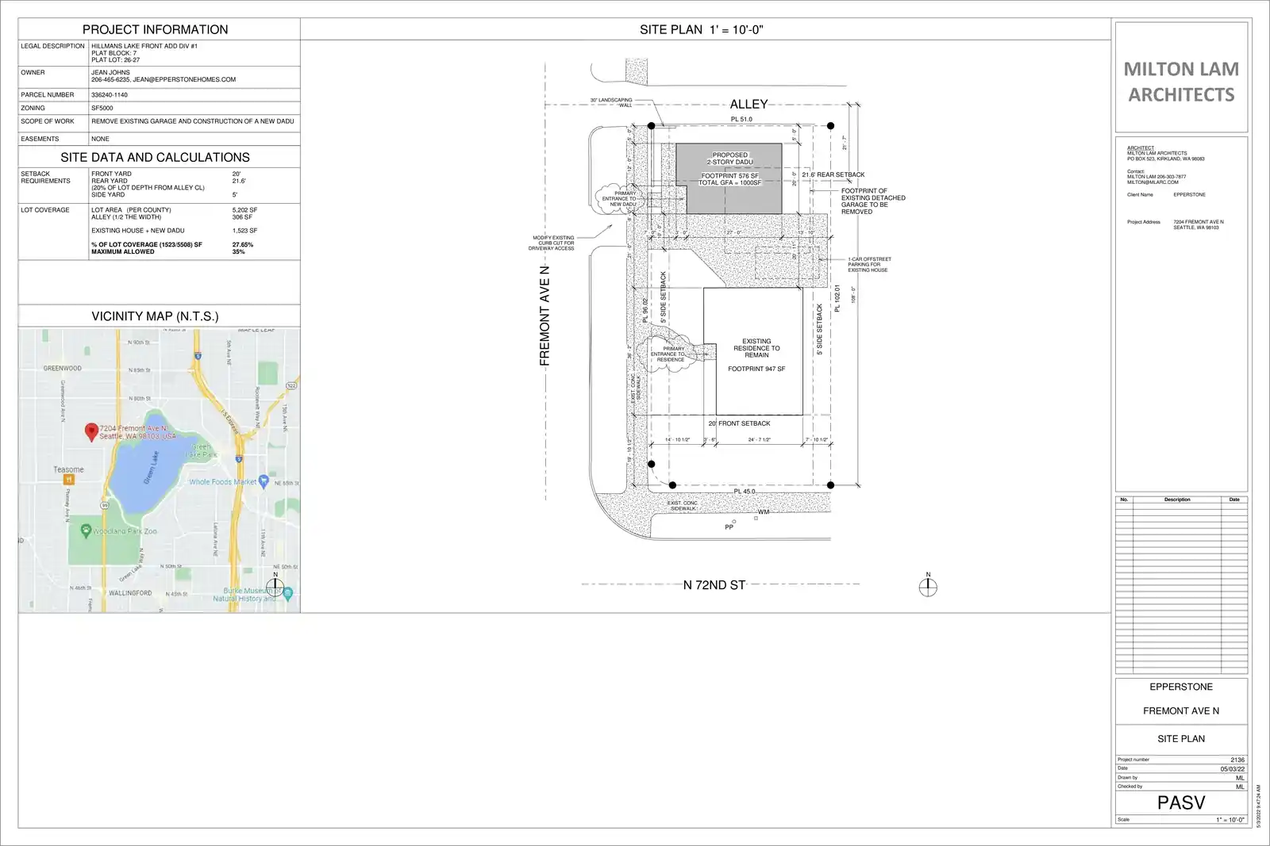The height and width of the screenshot is (846, 1270).
Task: Click the 21.6' REAR SETBACK label
Action: click(x=833, y=174)
